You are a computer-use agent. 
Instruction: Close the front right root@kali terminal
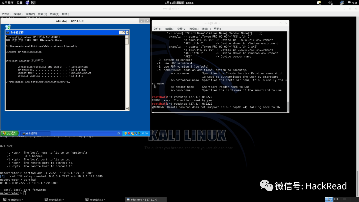click(x=286, y=23)
